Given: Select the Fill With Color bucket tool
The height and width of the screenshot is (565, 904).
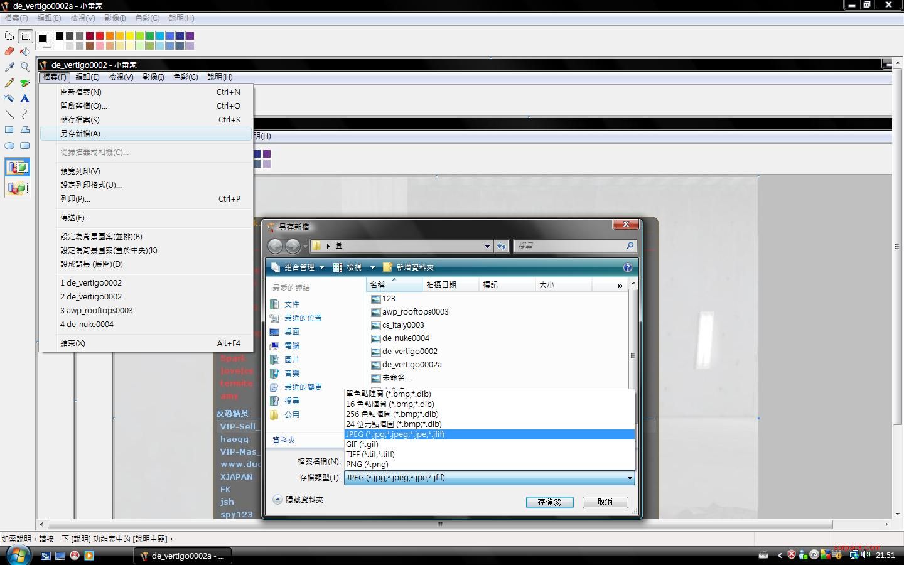Looking at the screenshot, I should [x=25, y=51].
